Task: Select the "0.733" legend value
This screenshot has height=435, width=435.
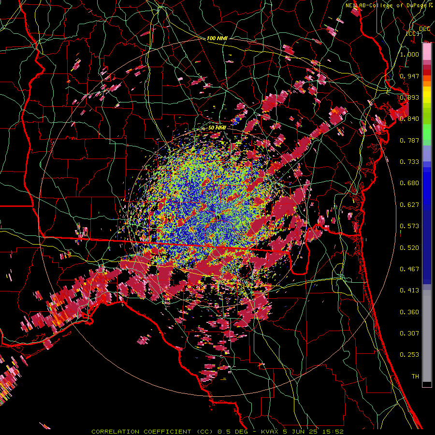Action: (409, 162)
